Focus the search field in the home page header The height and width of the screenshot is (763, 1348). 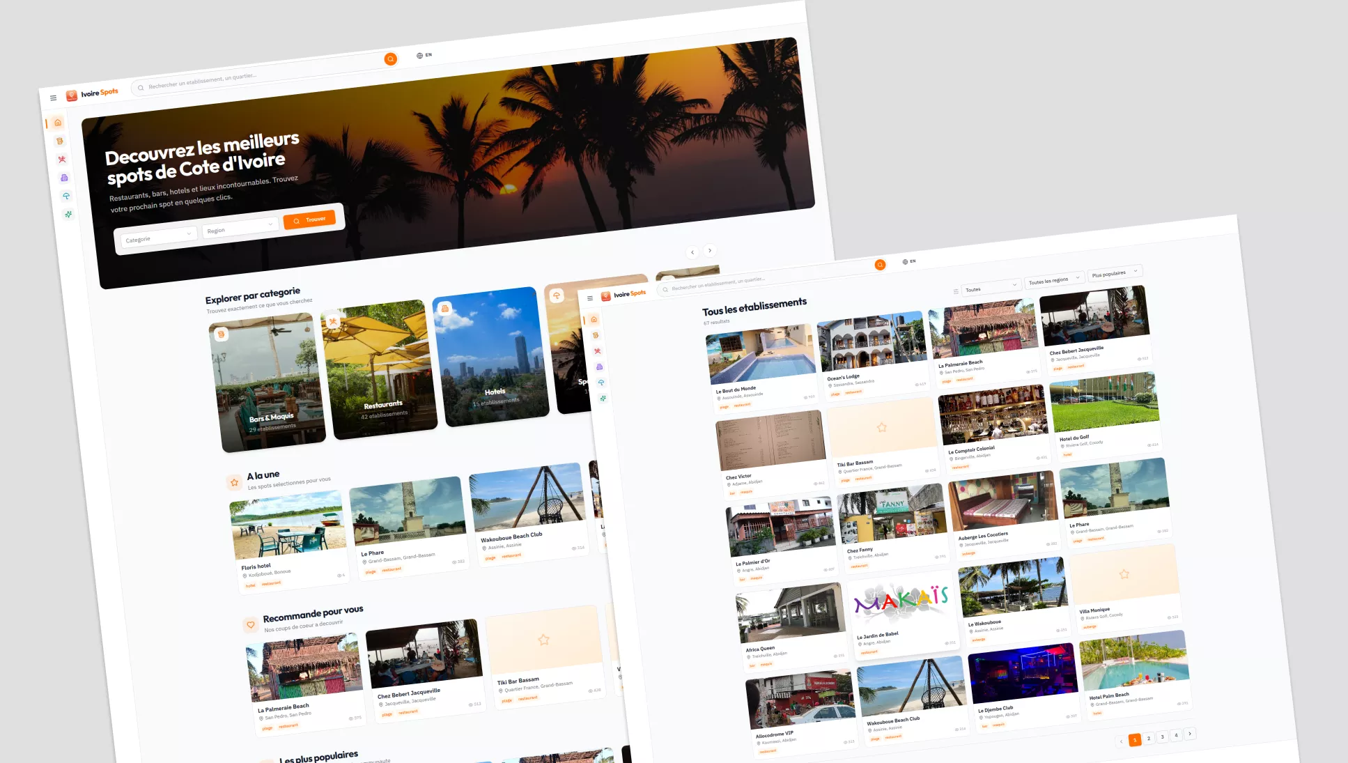coord(265,73)
